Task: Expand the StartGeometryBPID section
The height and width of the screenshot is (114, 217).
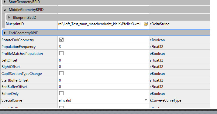Action: tap(5, 2)
